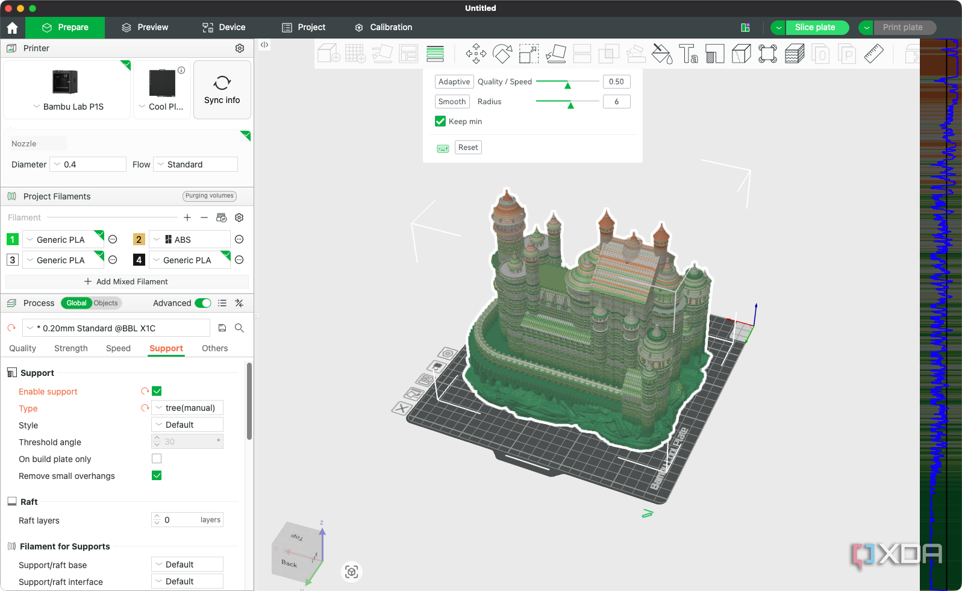Open the filament 2 ABS dropdown
The width and height of the screenshot is (962, 591).
(190, 239)
